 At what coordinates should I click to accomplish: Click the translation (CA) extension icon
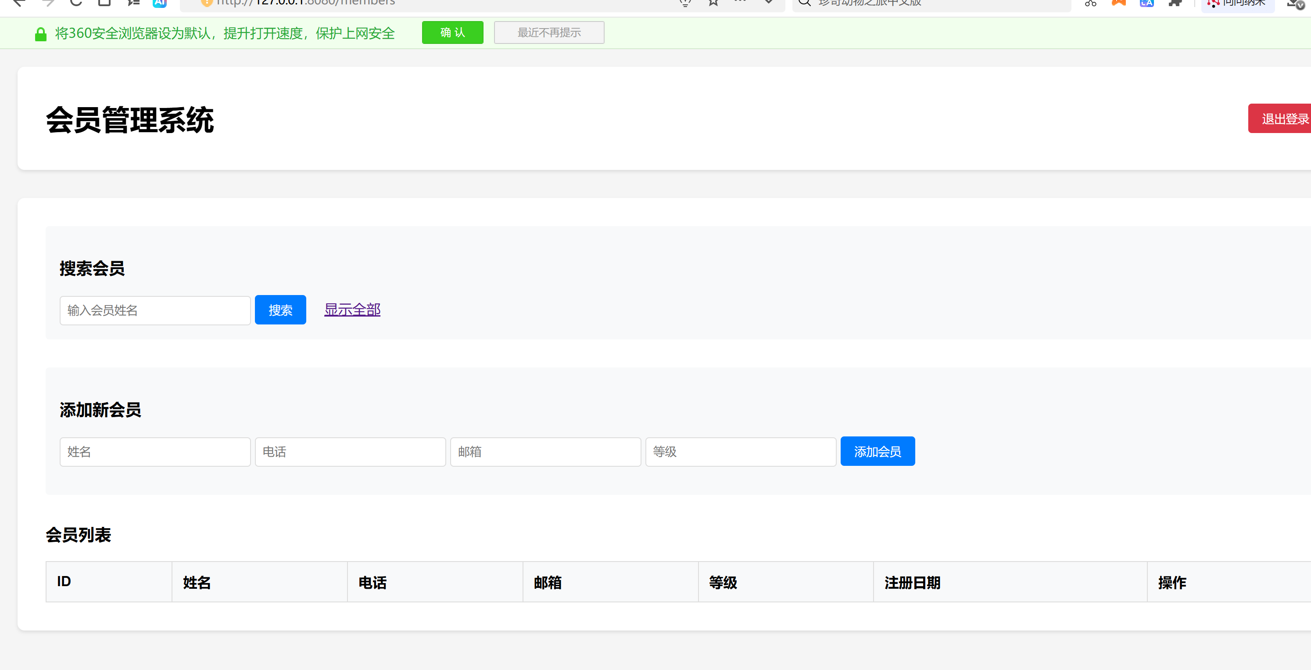[x=1146, y=4]
